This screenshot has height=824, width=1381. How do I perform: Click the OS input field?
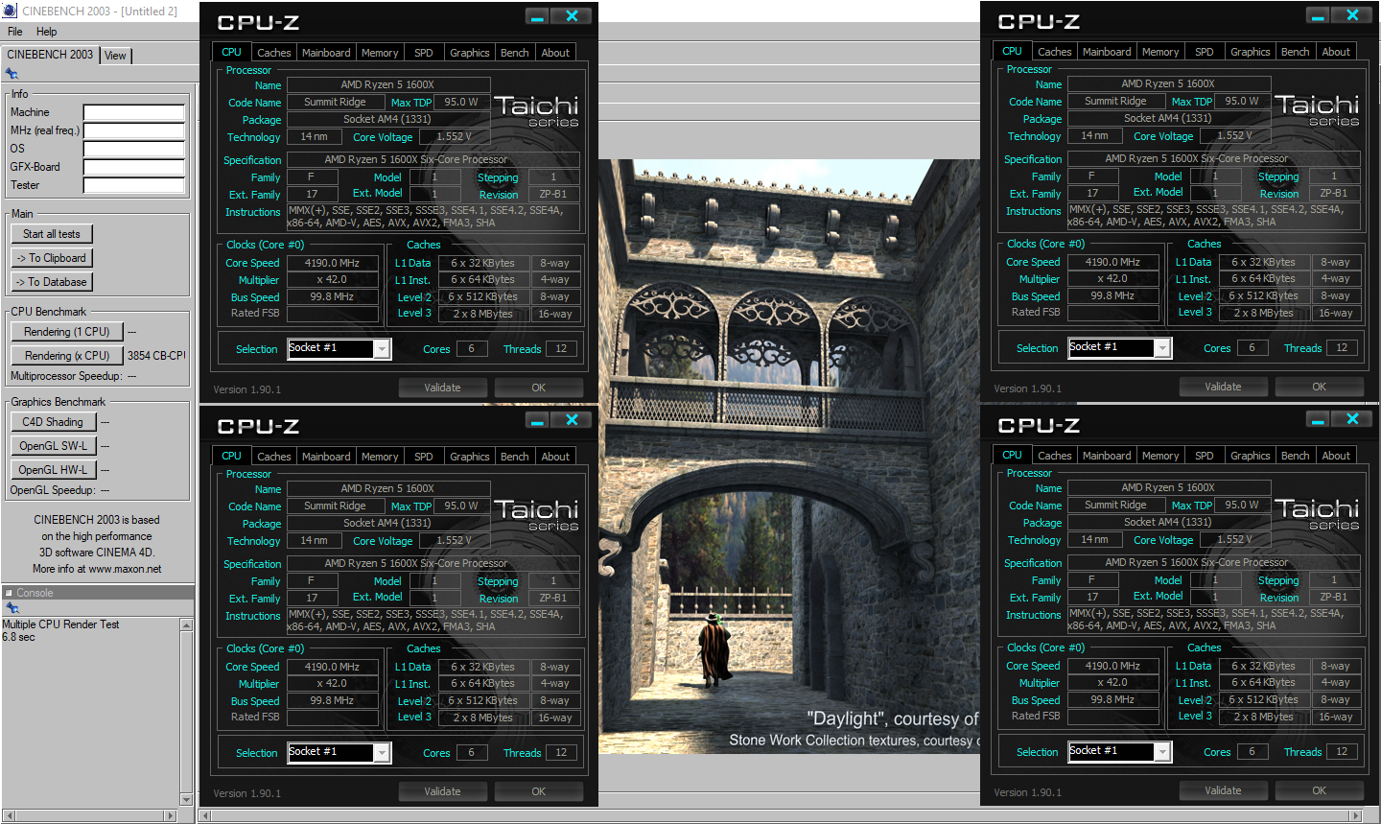click(134, 149)
